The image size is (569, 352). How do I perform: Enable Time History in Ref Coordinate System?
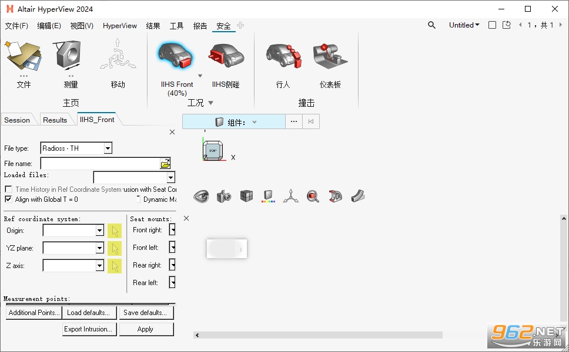click(x=8, y=189)
